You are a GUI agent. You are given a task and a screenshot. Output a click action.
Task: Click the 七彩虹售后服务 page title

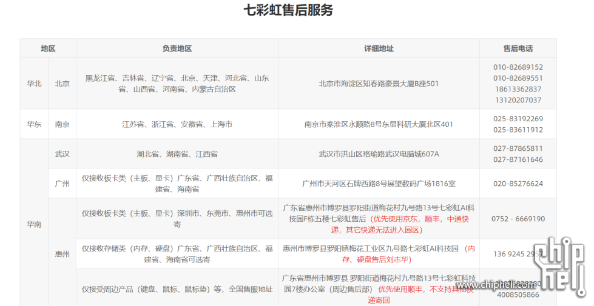pos(288,10)
